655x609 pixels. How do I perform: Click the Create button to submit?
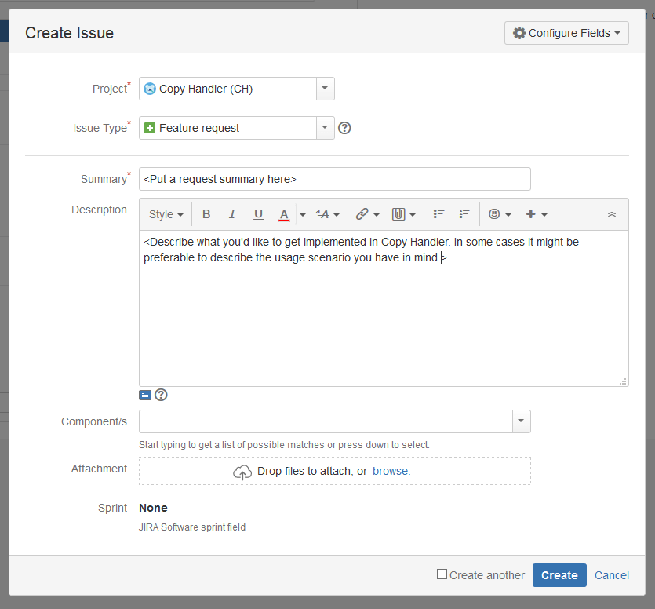[559, 574]
